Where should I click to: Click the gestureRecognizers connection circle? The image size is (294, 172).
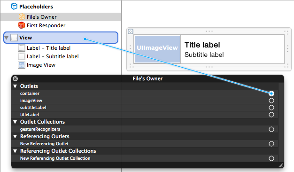point(271,129)
